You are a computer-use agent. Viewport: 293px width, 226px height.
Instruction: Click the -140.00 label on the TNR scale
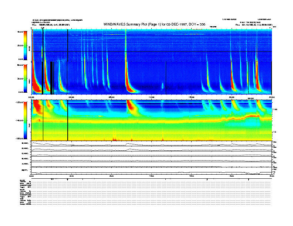[x=19, y=120]
